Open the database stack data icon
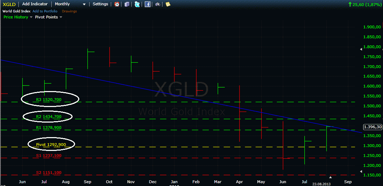The width and height of the screenshot is (383, 186). tap(127, 4)
